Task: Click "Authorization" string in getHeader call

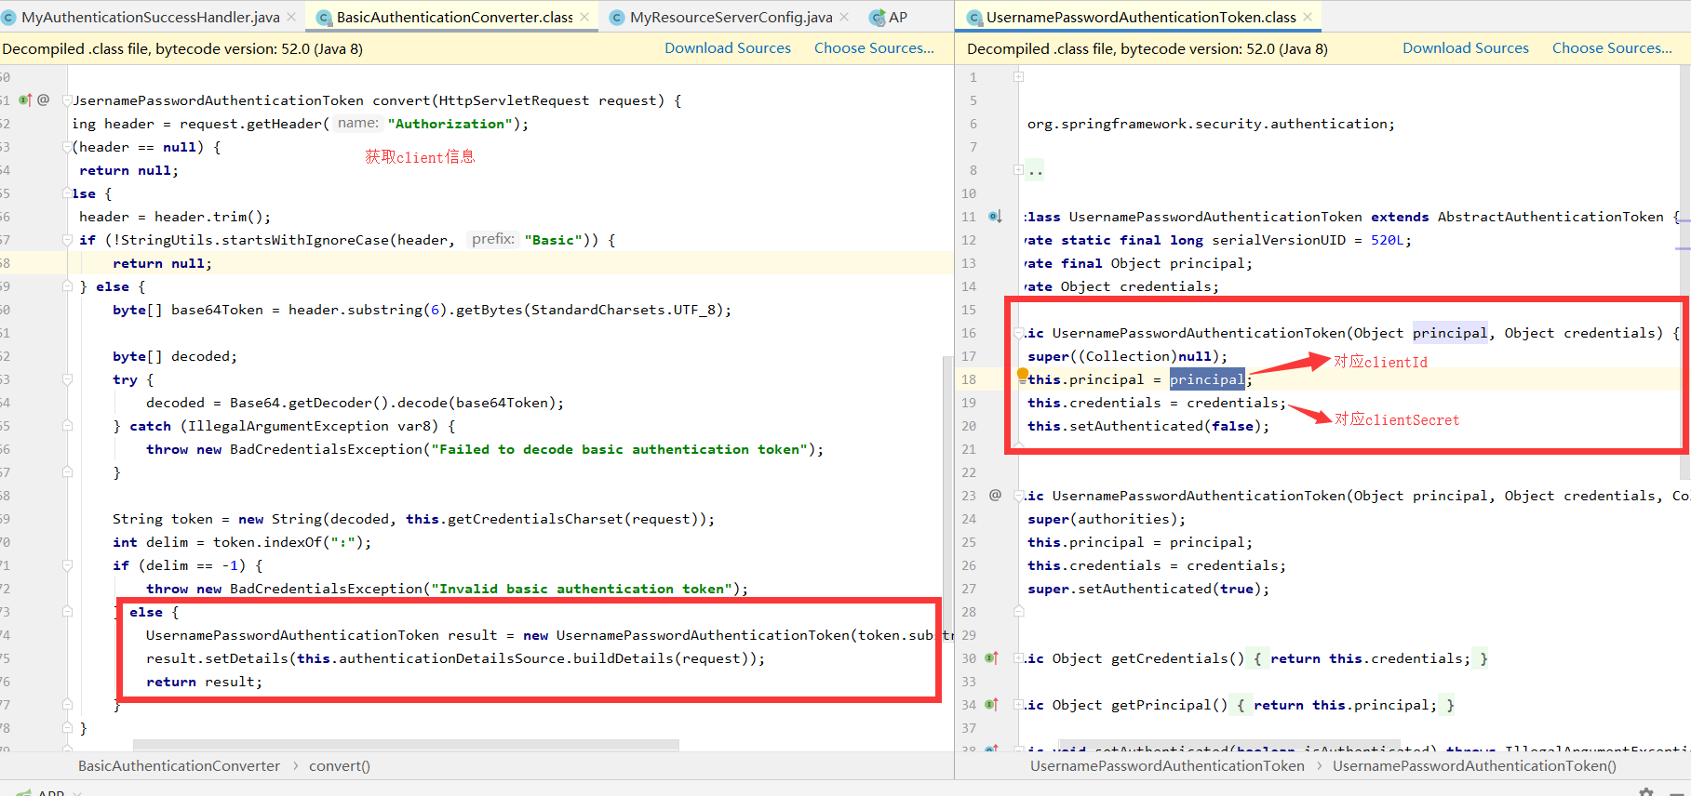Action: click(450, 124)
